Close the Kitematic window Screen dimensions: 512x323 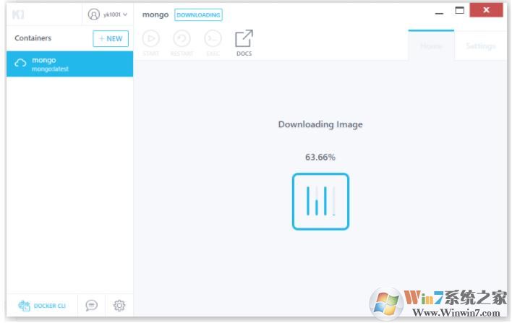click(x=486, y=10)
